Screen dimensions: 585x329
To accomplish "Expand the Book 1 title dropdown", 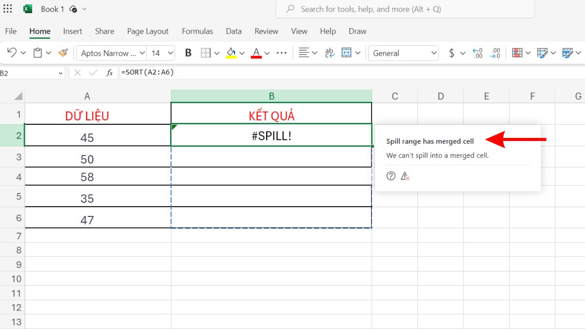I will (x=85, y=9).
